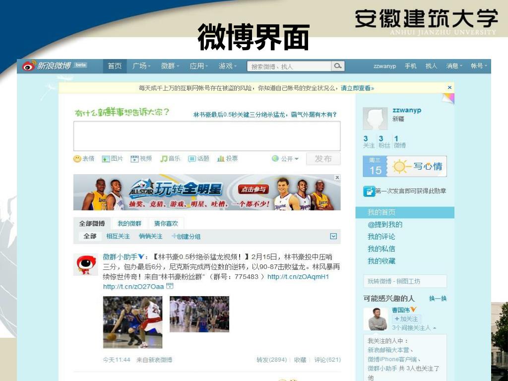The image size is (508, 381).
Task: Click the zzwanyp profile avatar
Action: pyautogui.click(x=375, y=119)
